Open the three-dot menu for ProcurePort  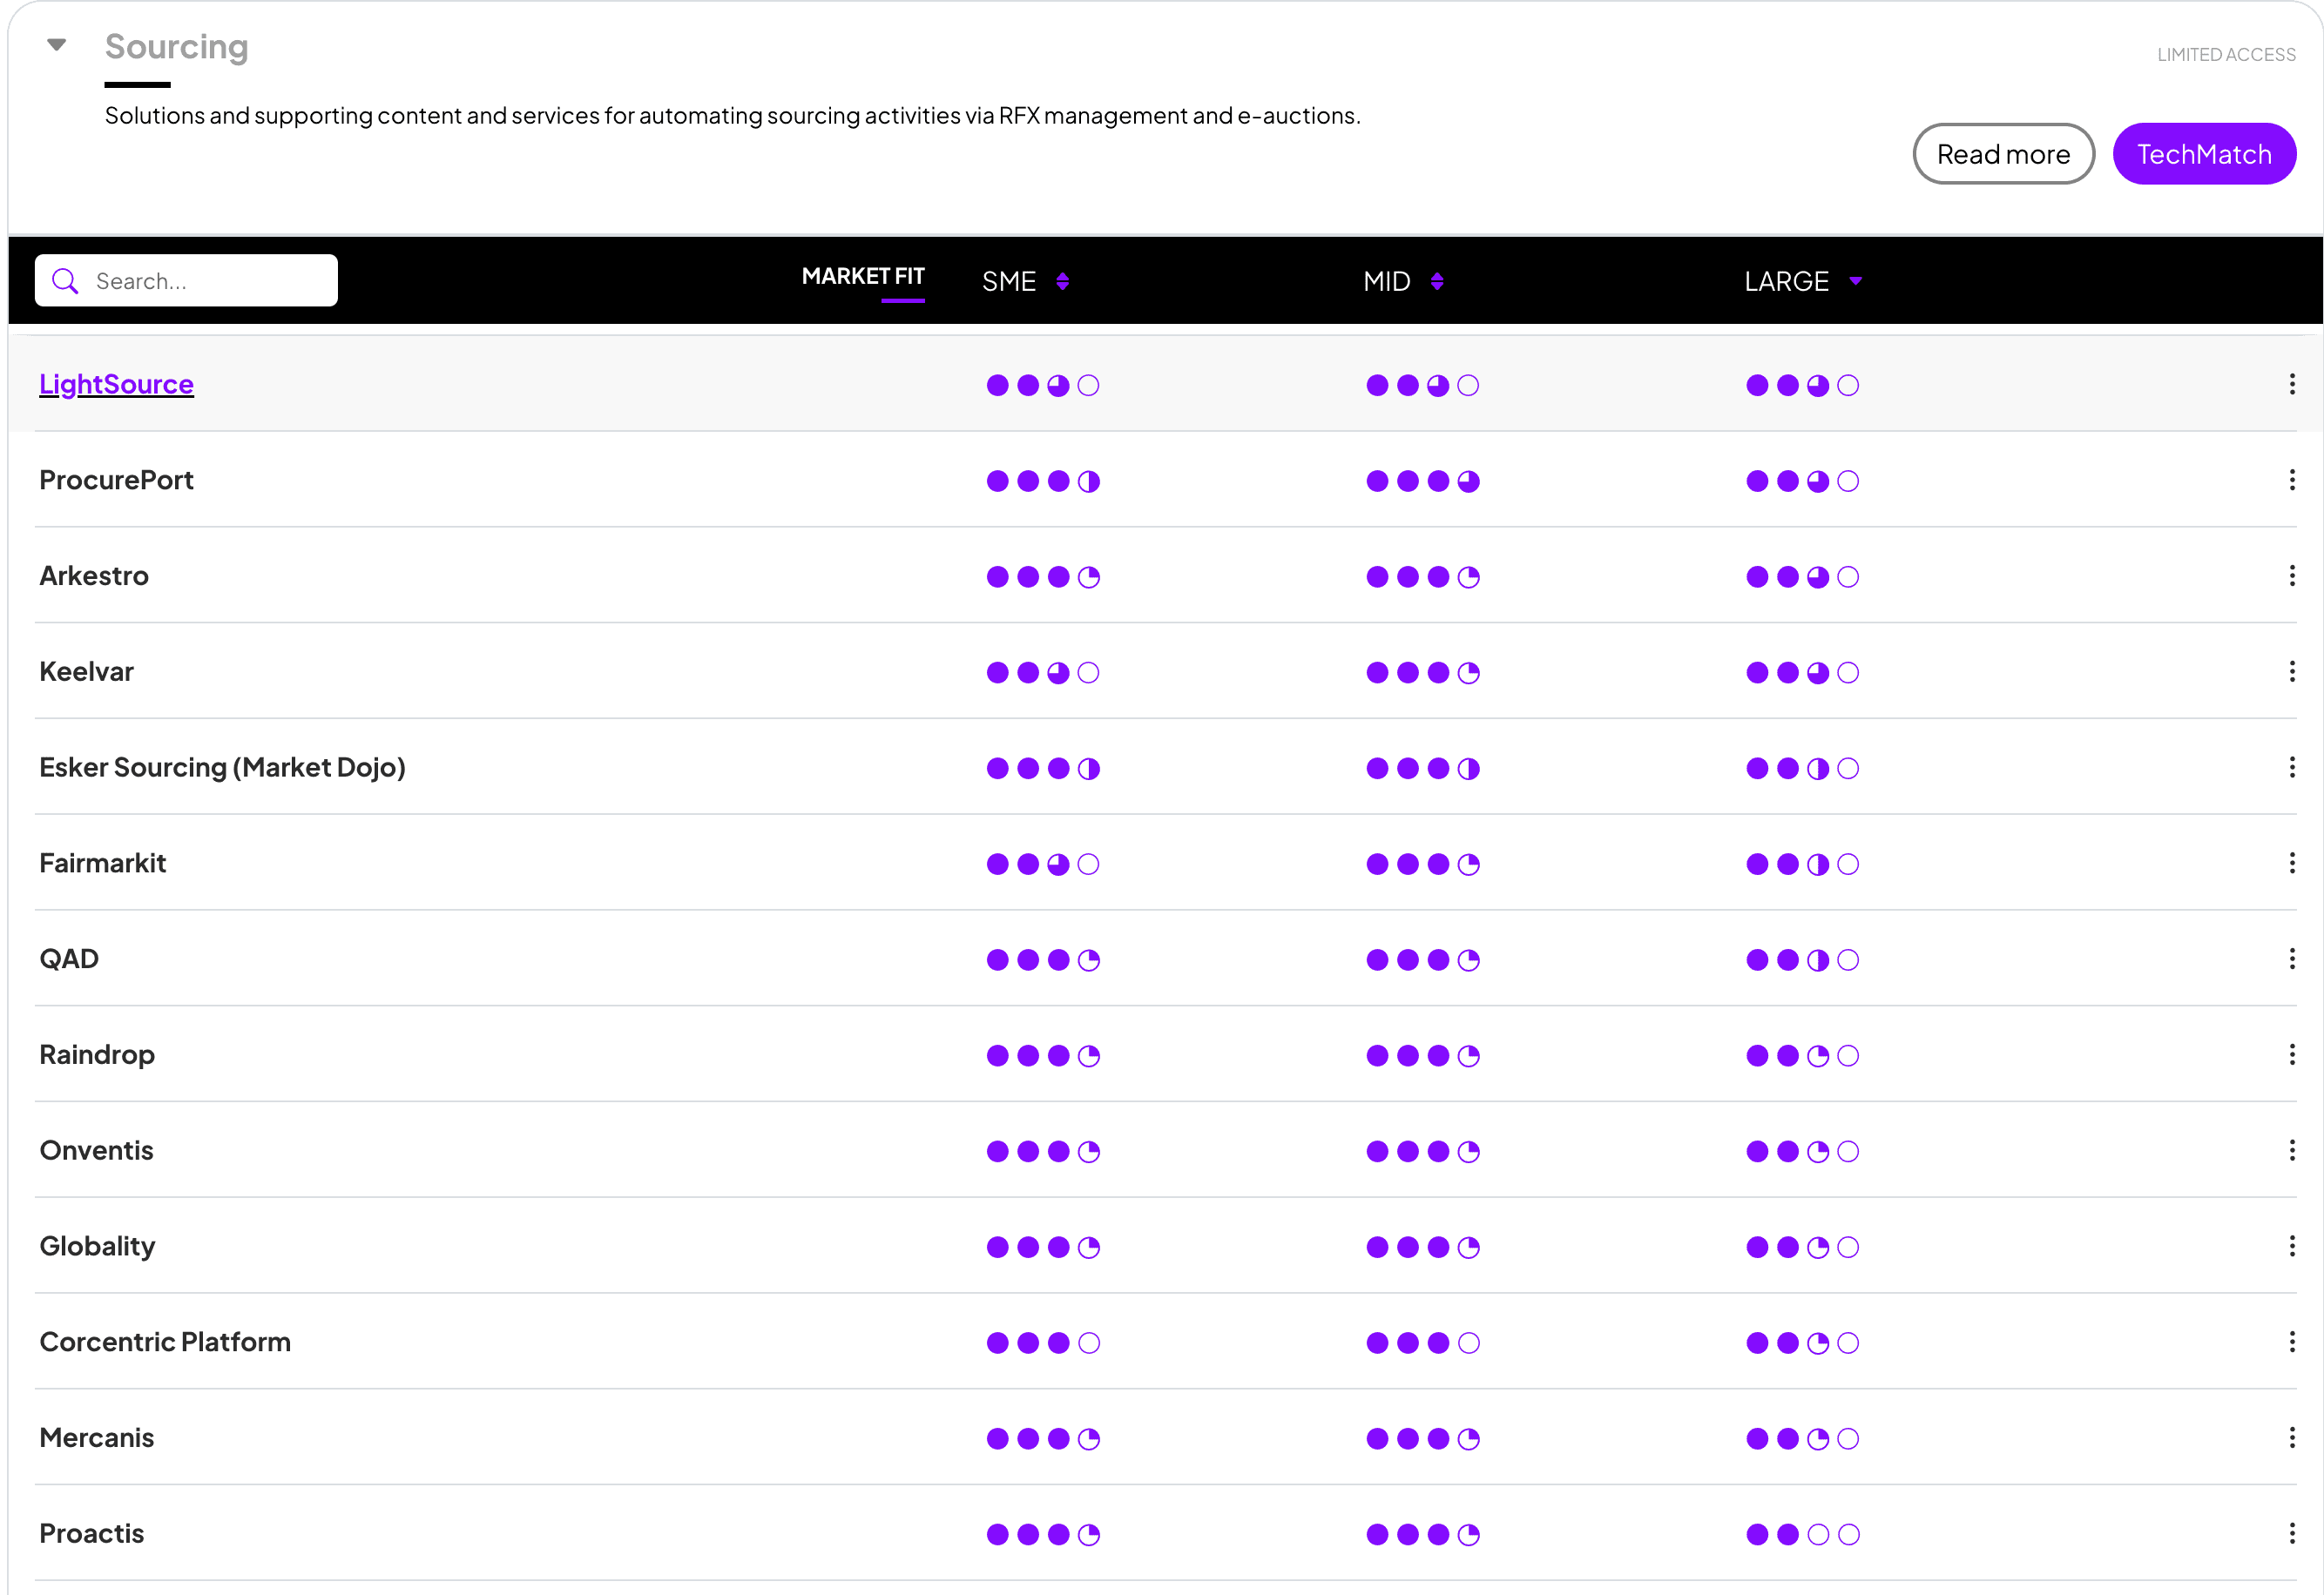[x=2291, y=480]
